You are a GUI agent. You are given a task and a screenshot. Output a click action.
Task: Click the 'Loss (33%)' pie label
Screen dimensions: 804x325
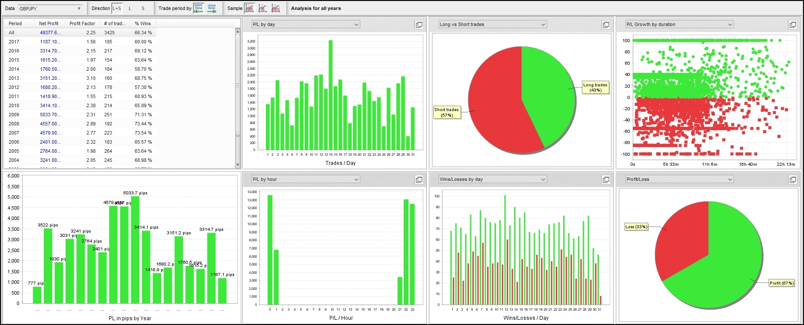[x=636, y=227]
